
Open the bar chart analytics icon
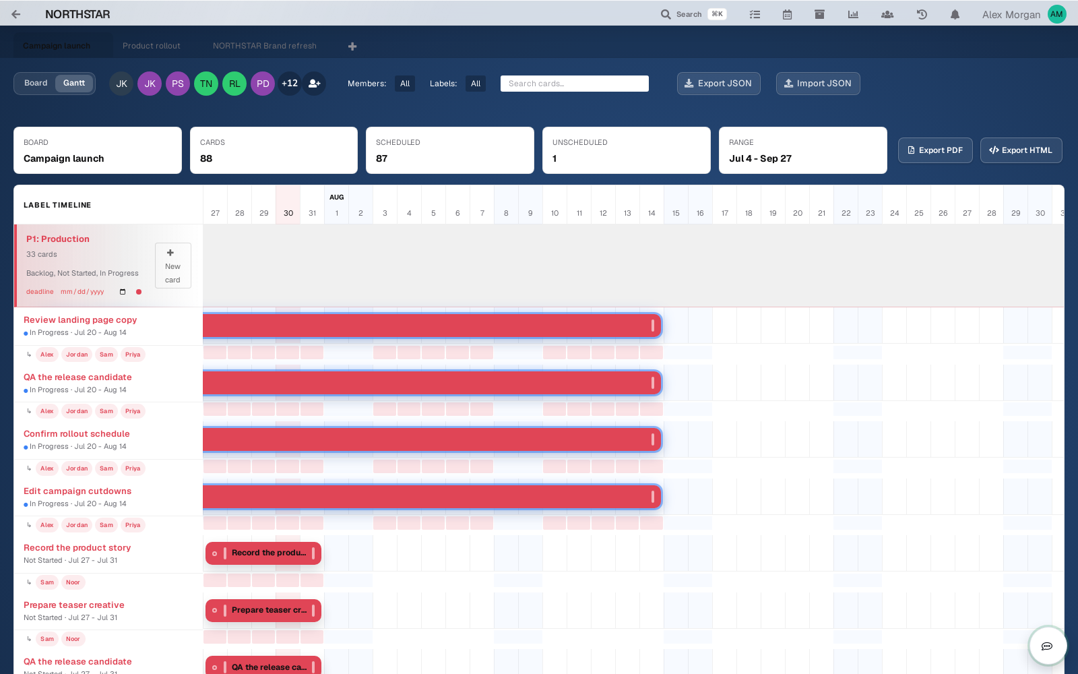[x=853, y=14]
